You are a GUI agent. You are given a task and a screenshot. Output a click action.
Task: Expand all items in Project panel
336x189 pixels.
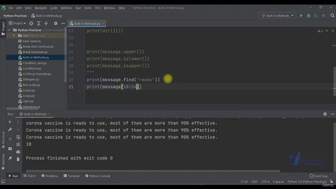39,23
